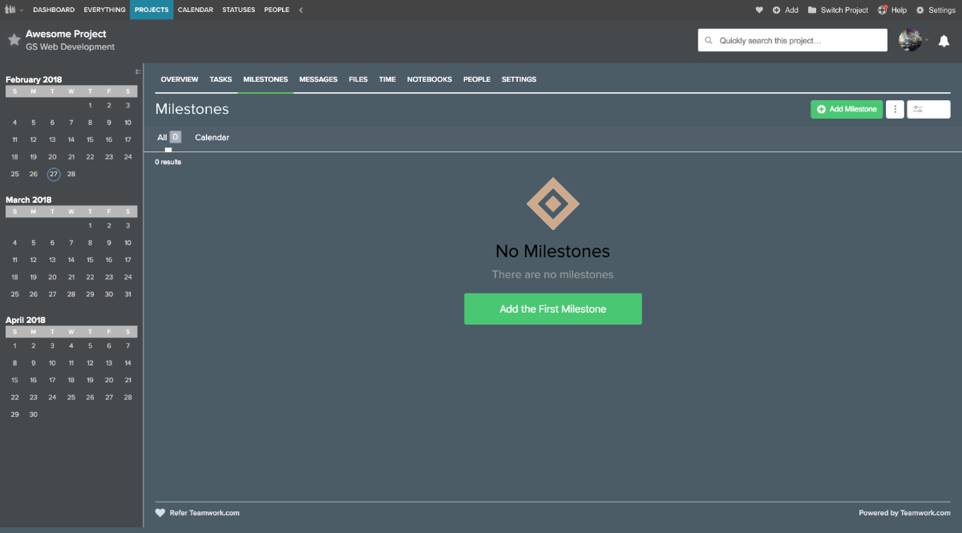The image size is (962, 533).
Task: Open the Calendar view of milestones
Action: 212,137
